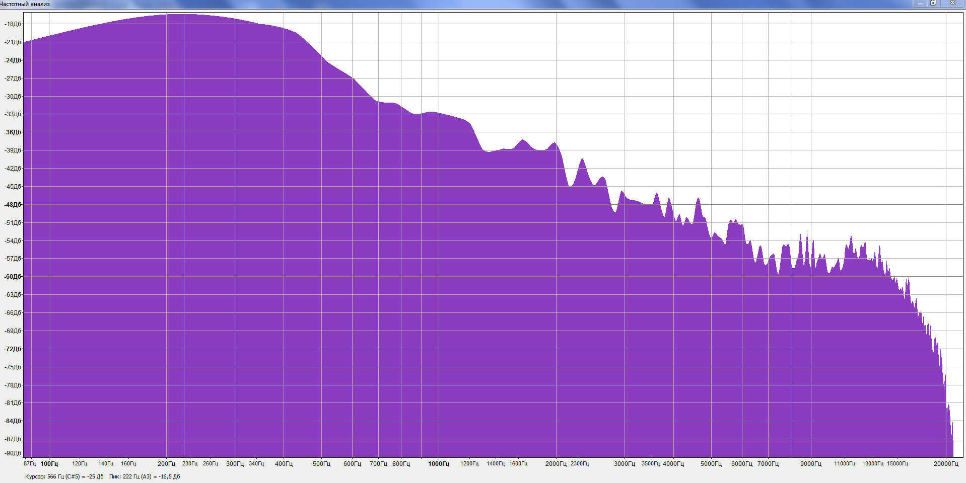
Task: Click the "-45дБ" level axis label
Action: tap(14, 187)
